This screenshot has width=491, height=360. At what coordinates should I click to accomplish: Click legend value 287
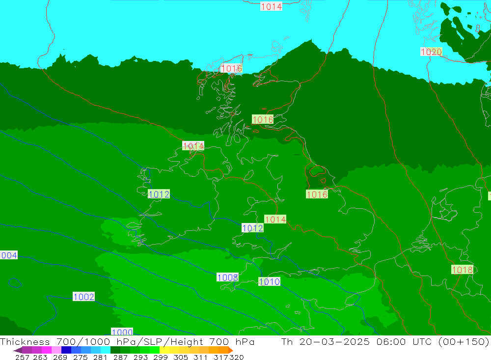[x=120, y=357]
